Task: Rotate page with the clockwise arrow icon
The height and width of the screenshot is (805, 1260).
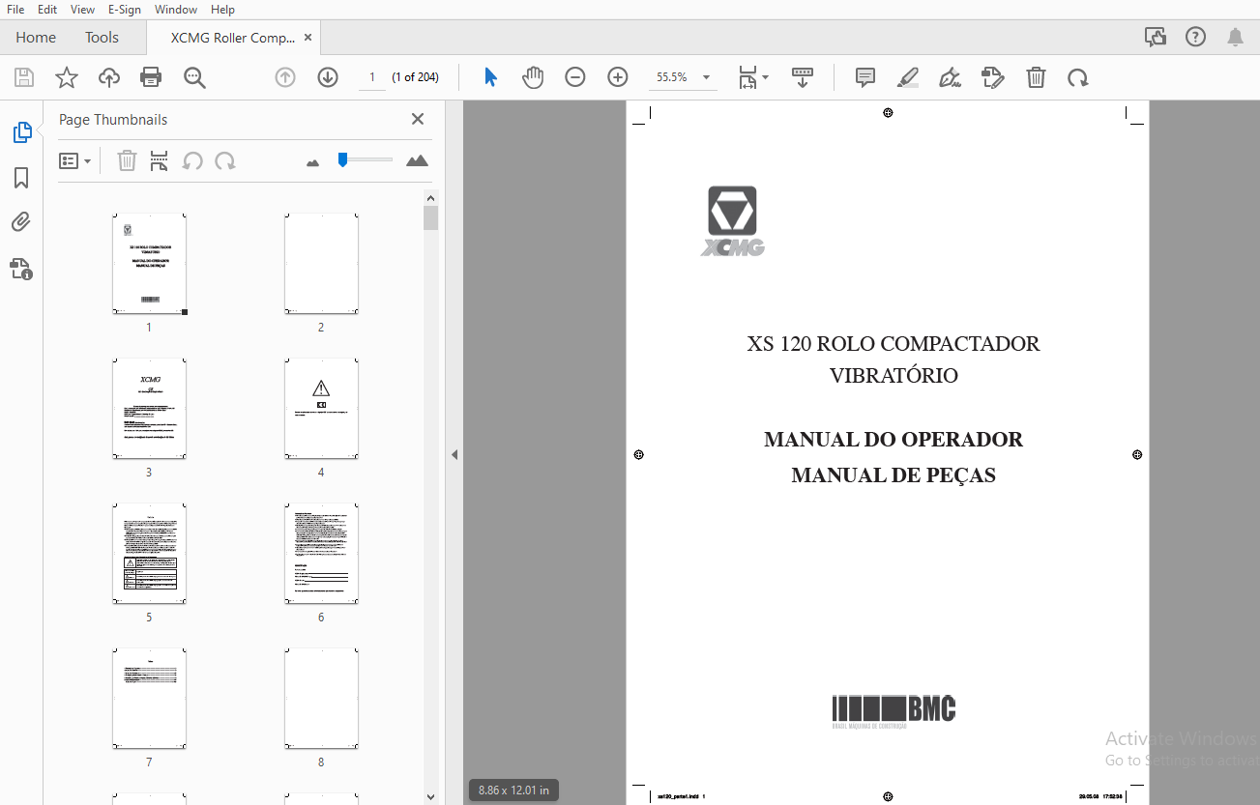Action: [x=1077, y=77]
